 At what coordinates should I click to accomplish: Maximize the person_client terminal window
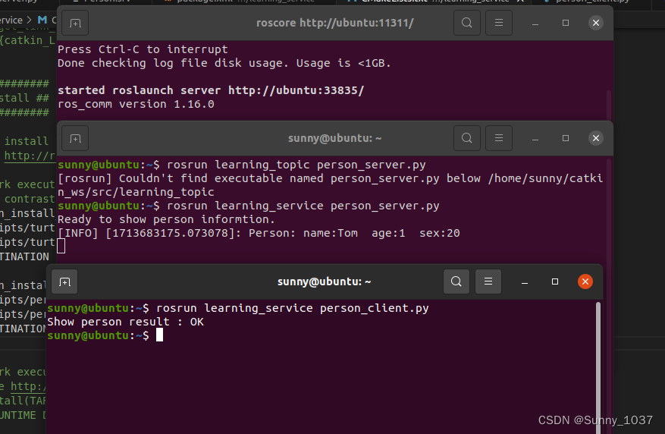pos(555,281)
